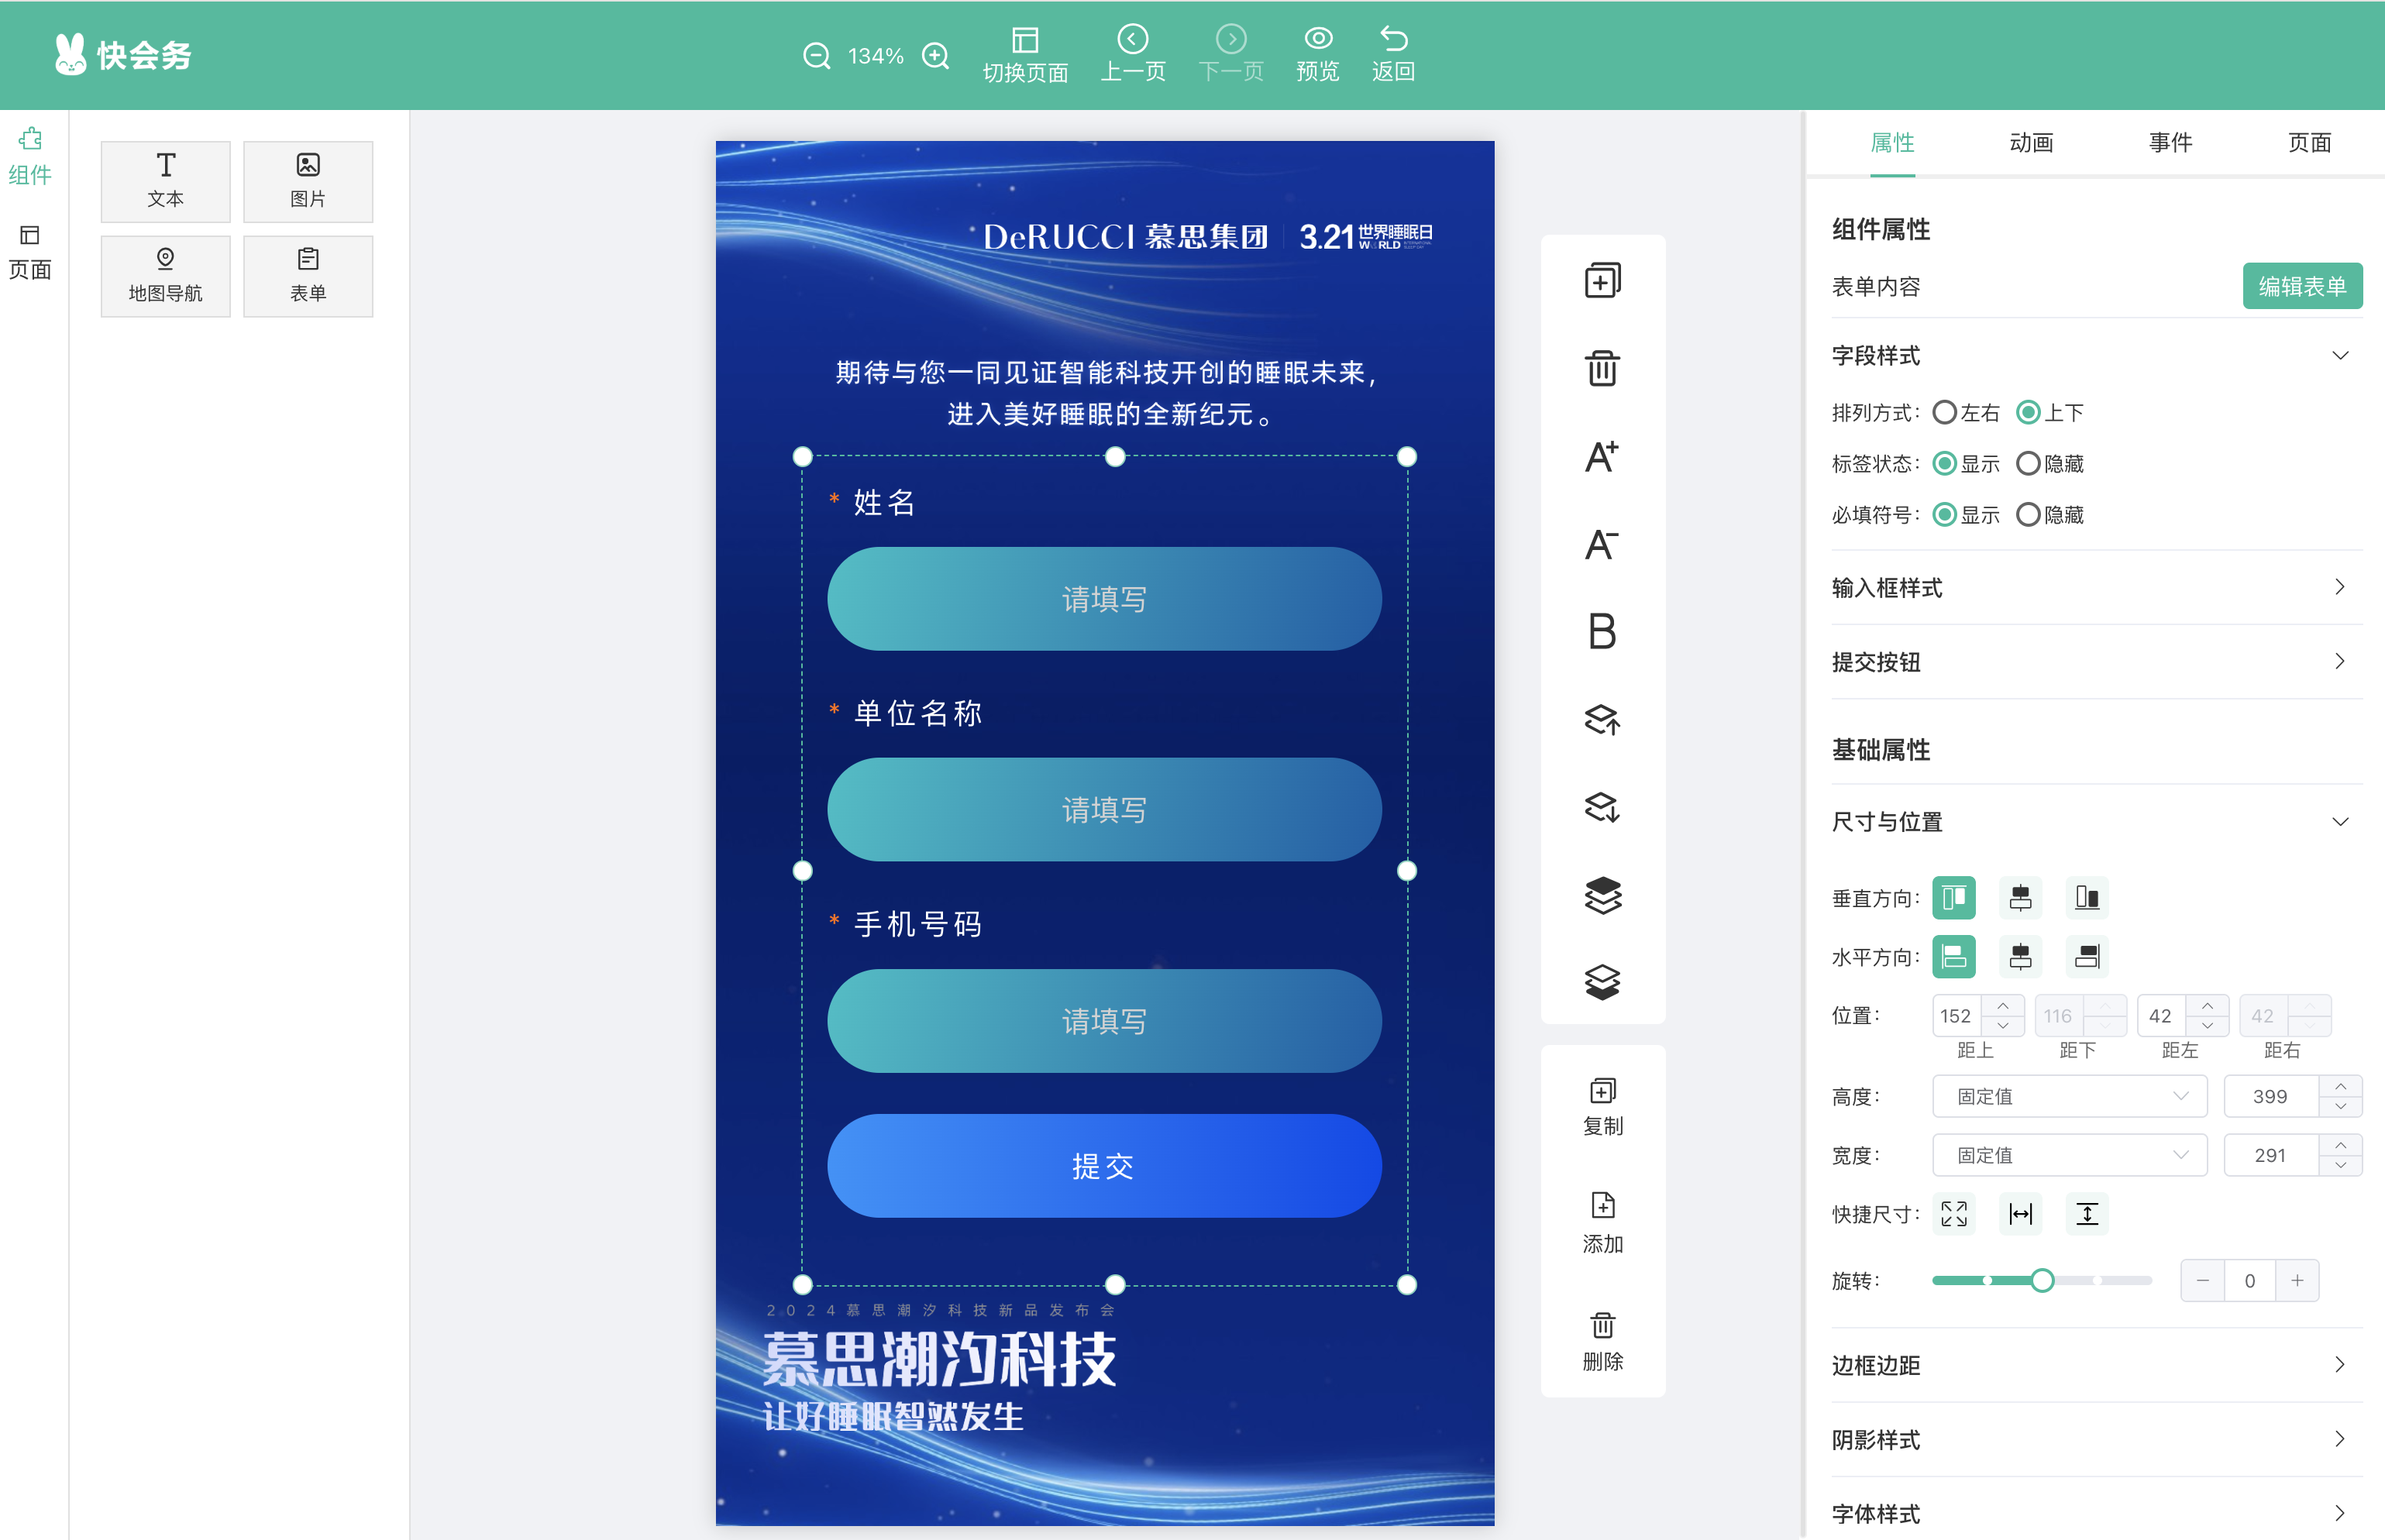Image resolution: width=2385 pixels, height=1540 pixels.
Task: Click the 返回 back arrow
Action: pyautogui.click(x=1393, y=54)
